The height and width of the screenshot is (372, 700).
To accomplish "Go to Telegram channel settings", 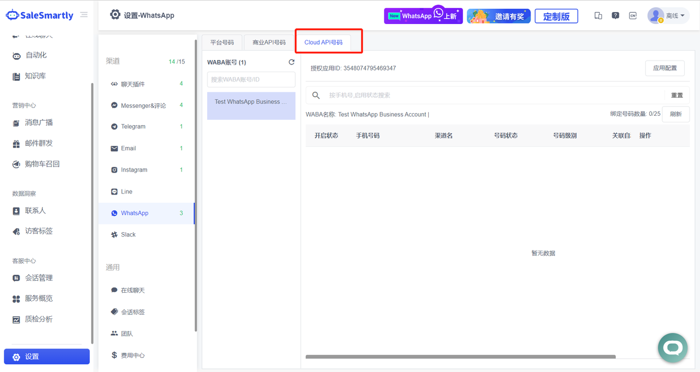I will (x=133, y=126).
